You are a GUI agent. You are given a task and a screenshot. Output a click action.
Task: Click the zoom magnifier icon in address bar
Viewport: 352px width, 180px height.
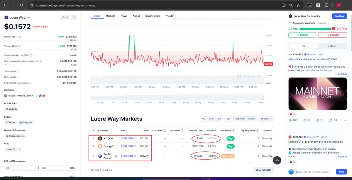click(x=291, y=5)
